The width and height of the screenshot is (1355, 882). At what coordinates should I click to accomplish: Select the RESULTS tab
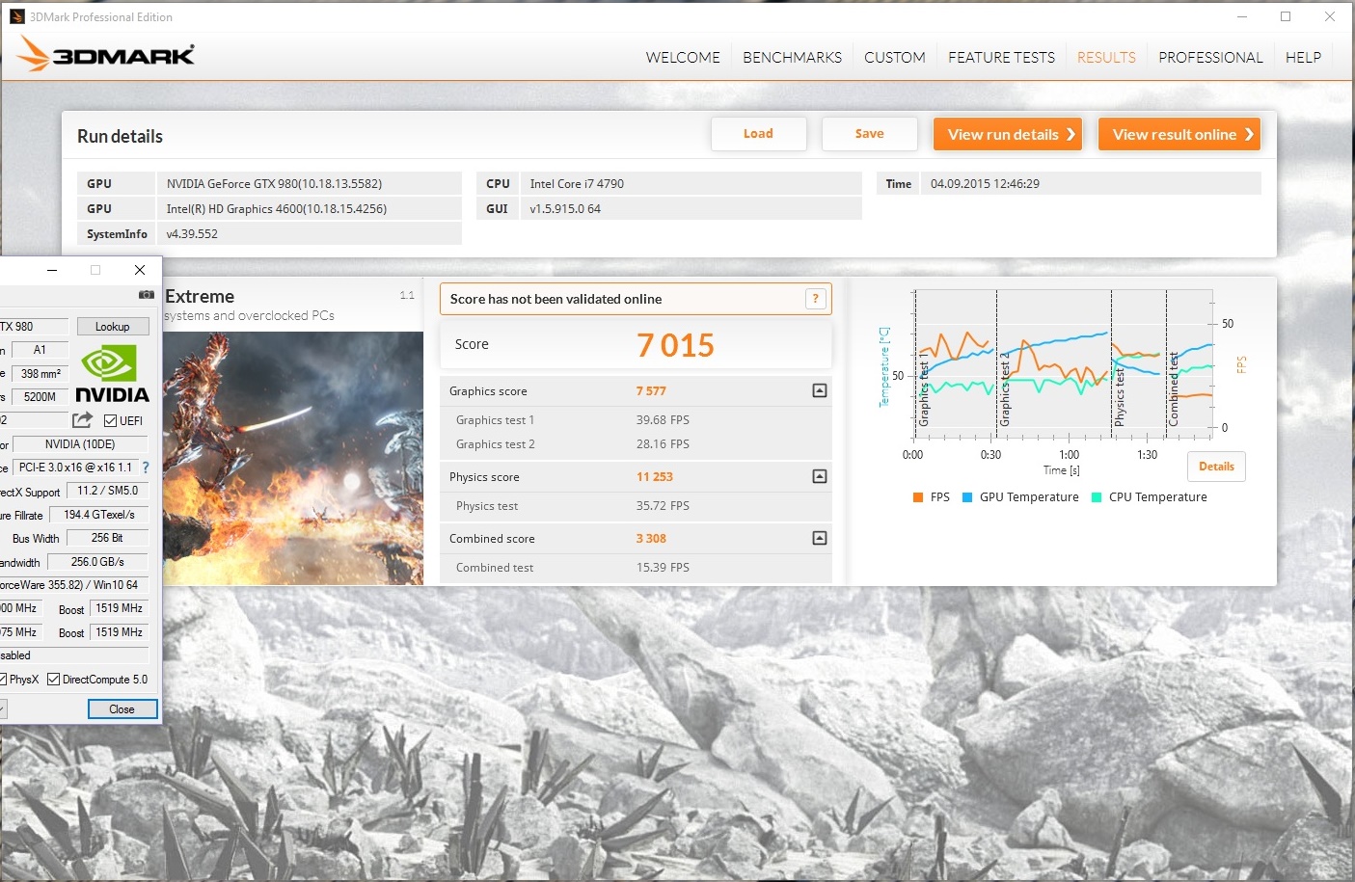(1106, 58)
